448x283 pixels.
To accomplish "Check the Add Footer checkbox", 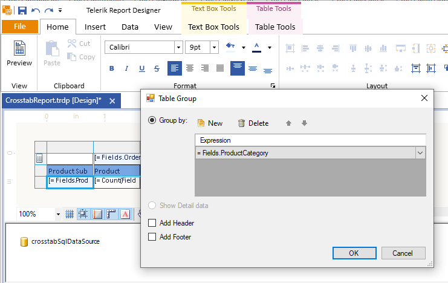I will 152,236.
